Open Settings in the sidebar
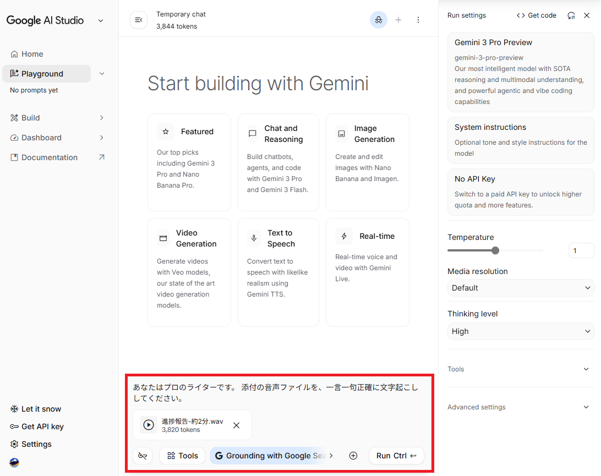The width and height of the screenshot is (601, 476). point(31,444)
